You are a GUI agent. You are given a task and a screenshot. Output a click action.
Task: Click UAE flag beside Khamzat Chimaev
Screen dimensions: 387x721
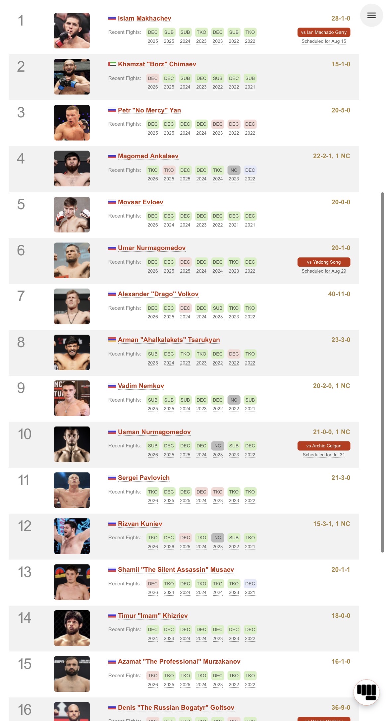point(112,64)
